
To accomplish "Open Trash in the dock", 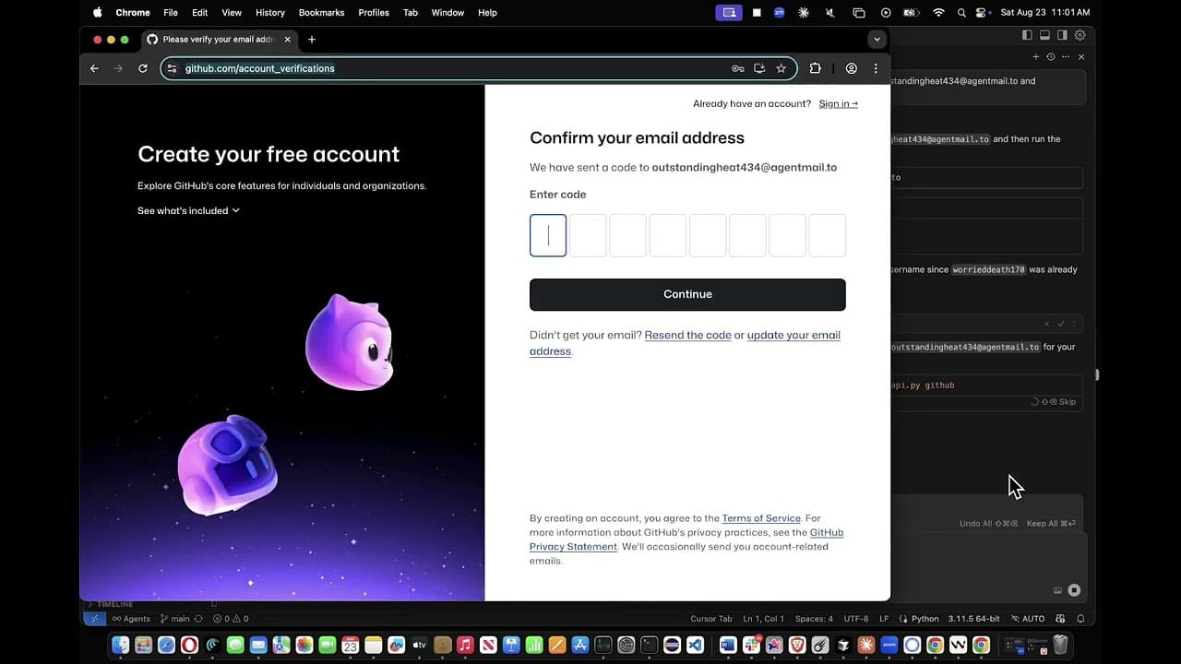I will pos(1061,646).
